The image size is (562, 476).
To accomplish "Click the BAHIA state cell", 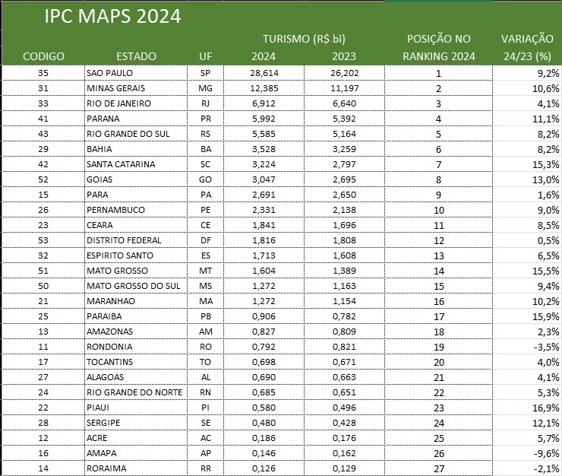I will [136, 149].
